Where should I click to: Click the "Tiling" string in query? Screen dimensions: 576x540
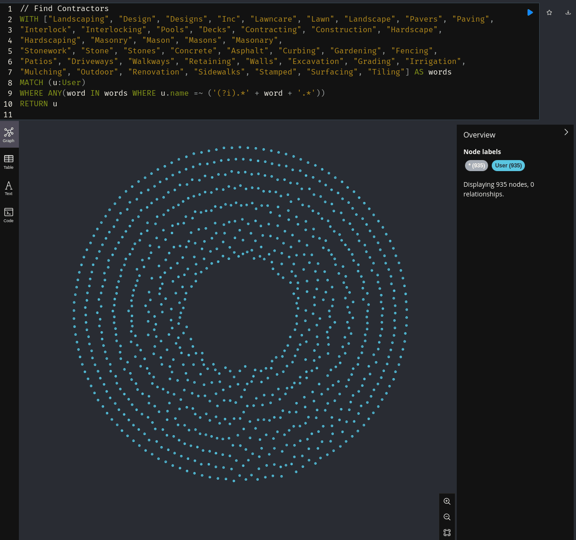386,72
